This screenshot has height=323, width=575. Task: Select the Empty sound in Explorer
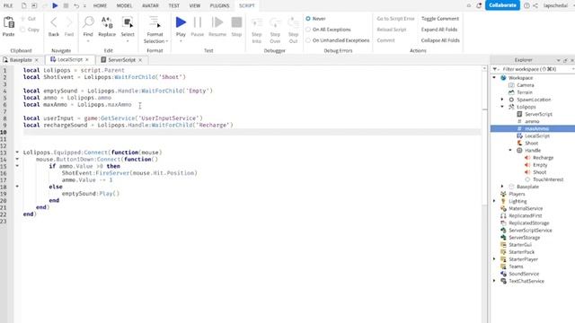pyautogui.click(x=540, y=165)
